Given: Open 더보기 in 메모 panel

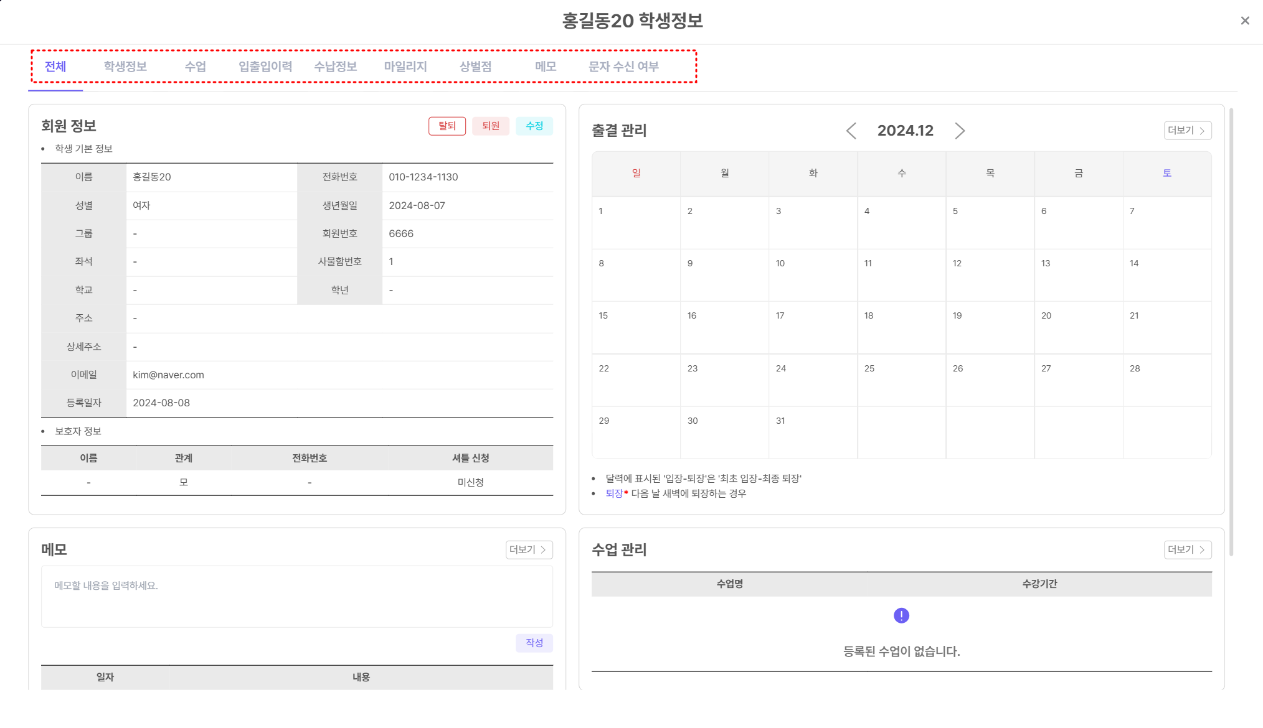Looking at the screenshot, I should pos(529,549).
